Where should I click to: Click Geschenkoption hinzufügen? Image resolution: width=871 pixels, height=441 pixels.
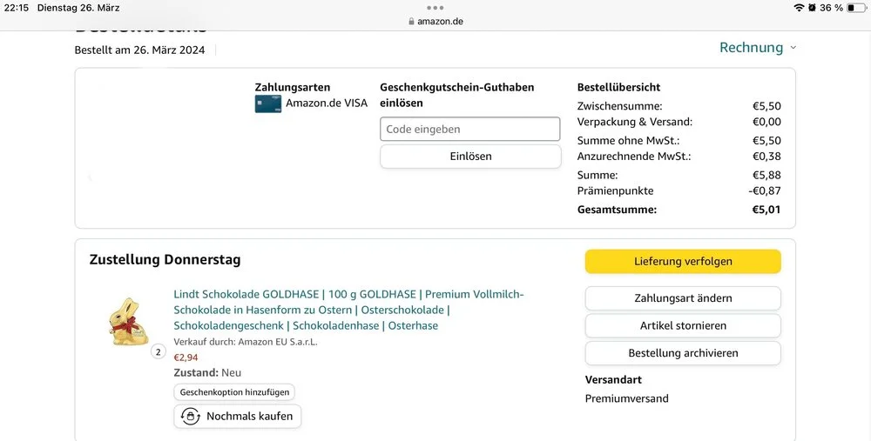click(235, 392)
